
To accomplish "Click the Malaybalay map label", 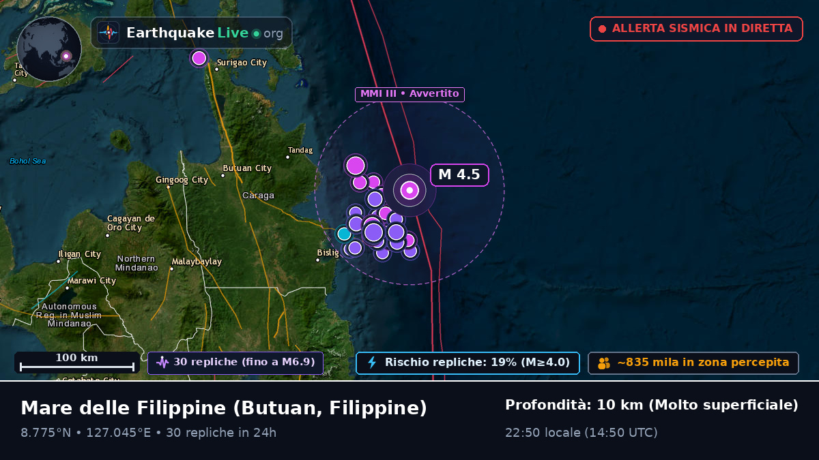I will [x=197, y=261].
